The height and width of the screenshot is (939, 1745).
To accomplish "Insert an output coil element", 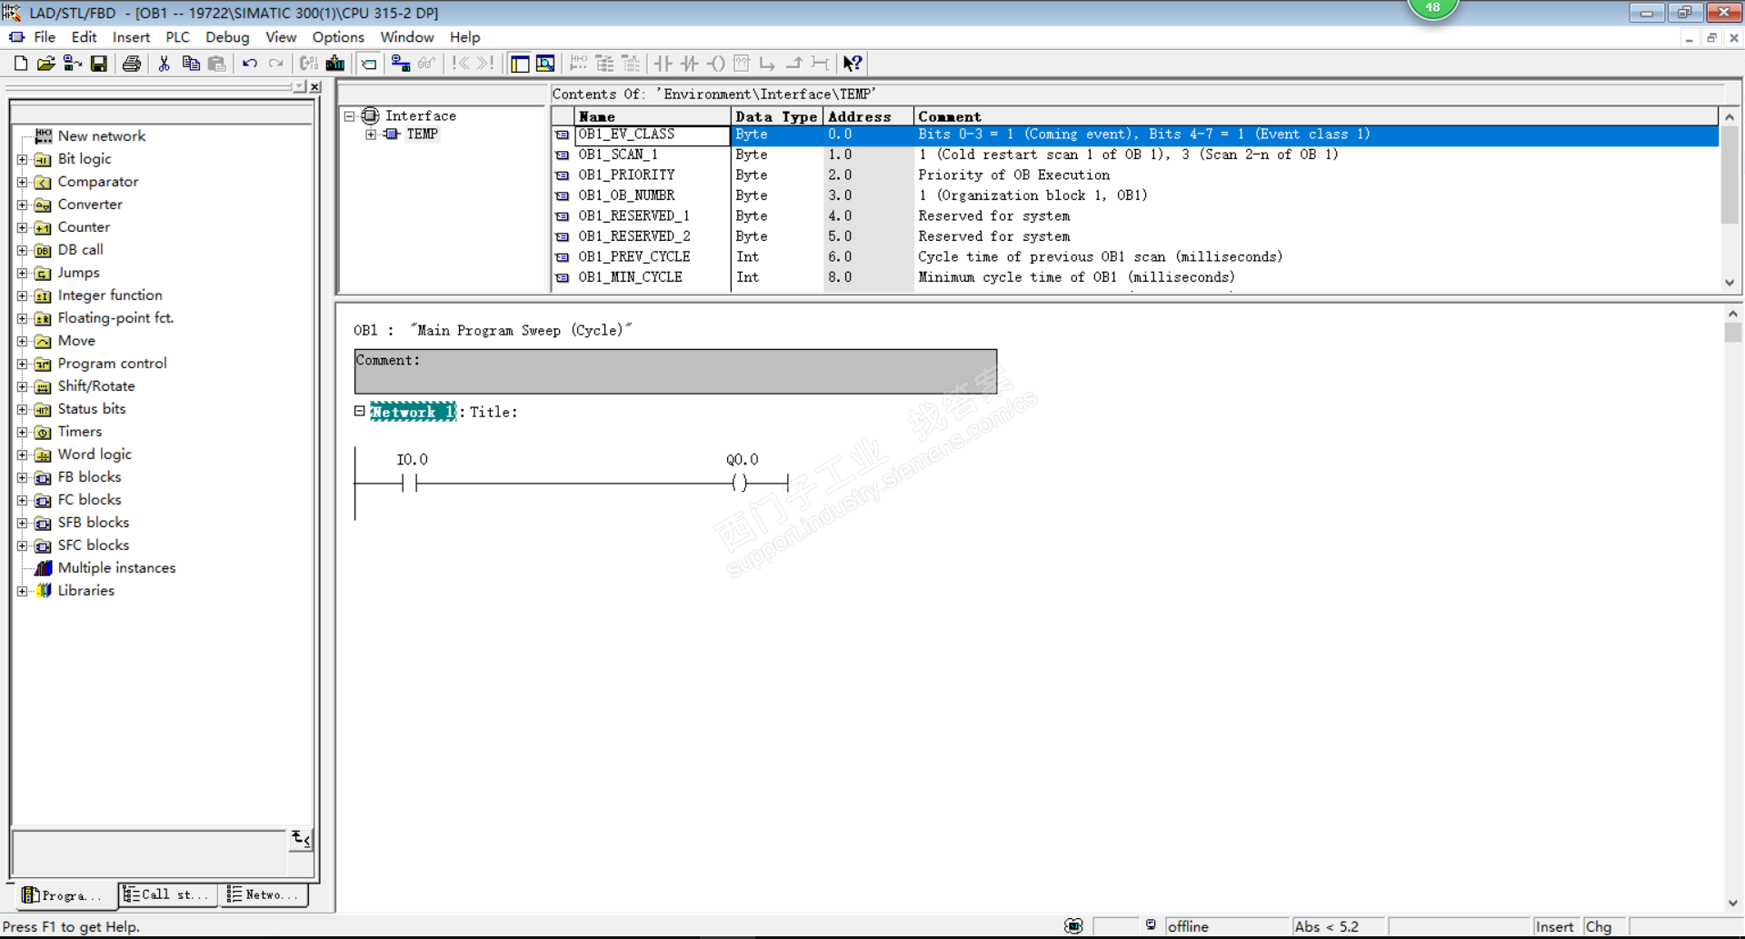I will (x=716, y=64).
